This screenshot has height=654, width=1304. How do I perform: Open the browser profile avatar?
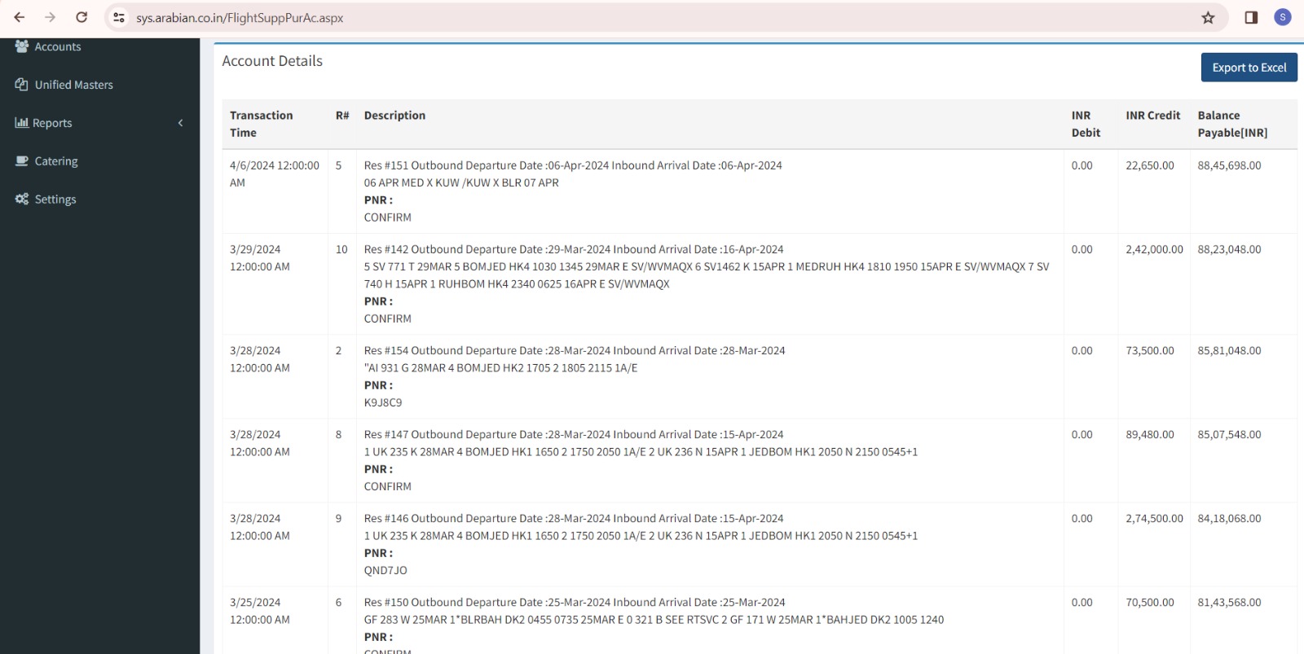1283,18
